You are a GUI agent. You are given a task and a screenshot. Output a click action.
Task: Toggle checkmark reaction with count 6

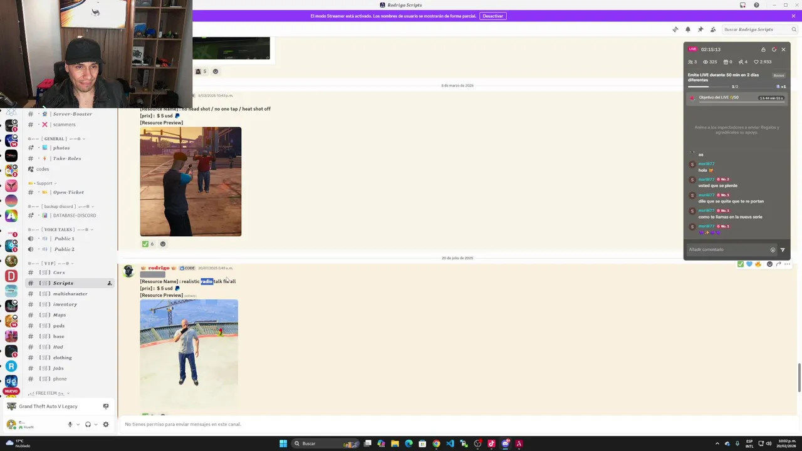(148, 244)
